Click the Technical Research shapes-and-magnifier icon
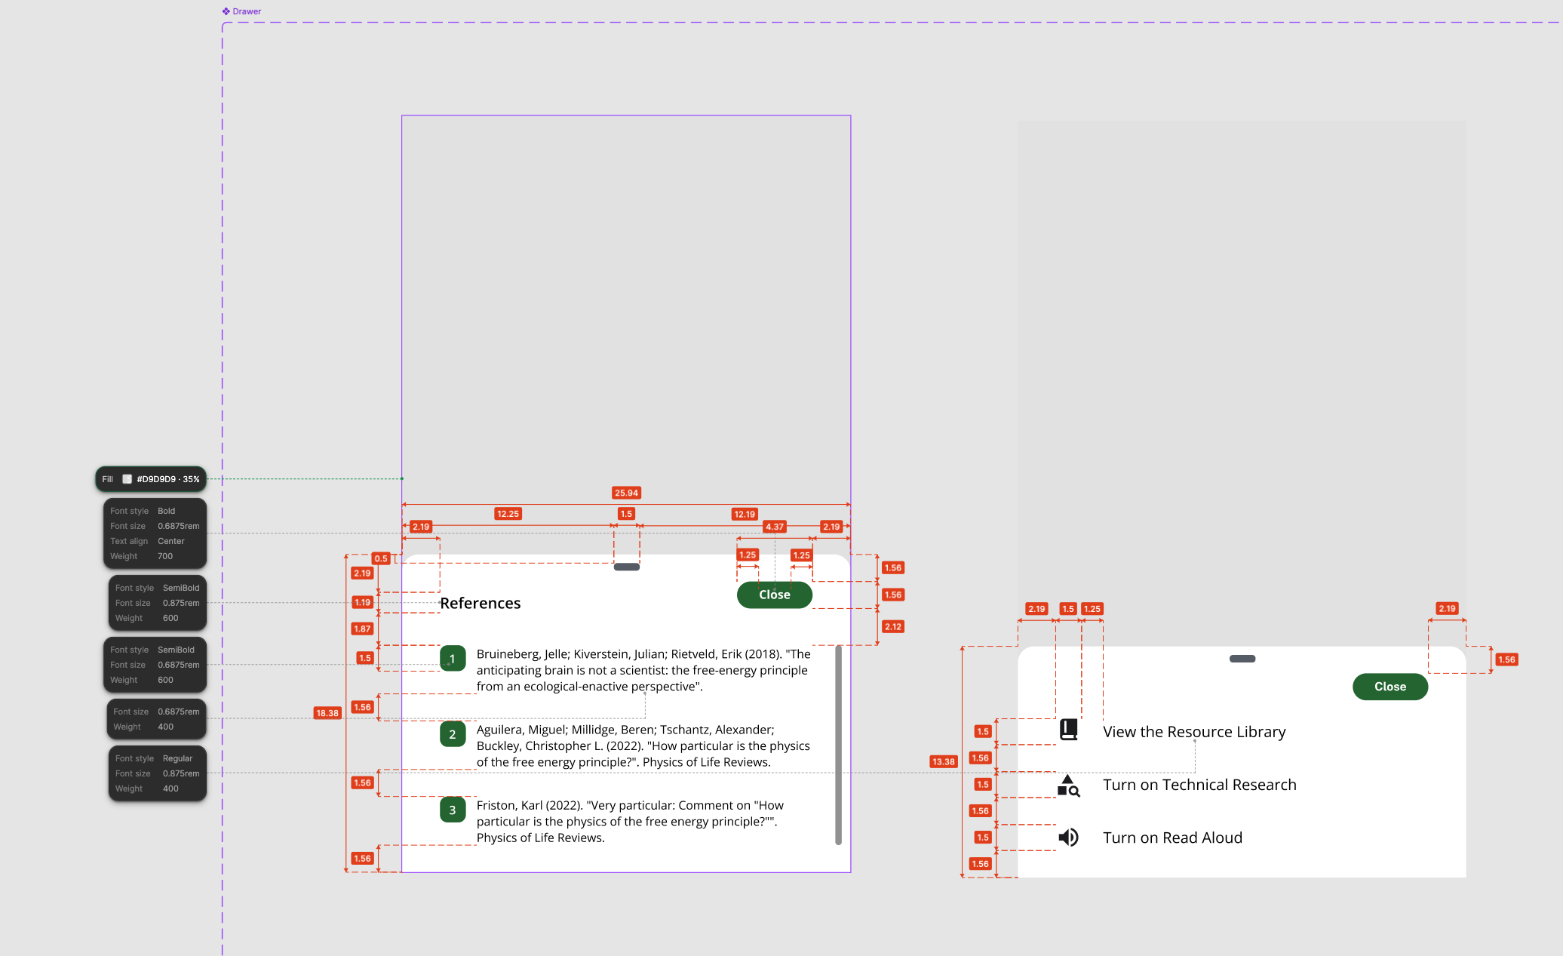 [x=1069, y=787]
